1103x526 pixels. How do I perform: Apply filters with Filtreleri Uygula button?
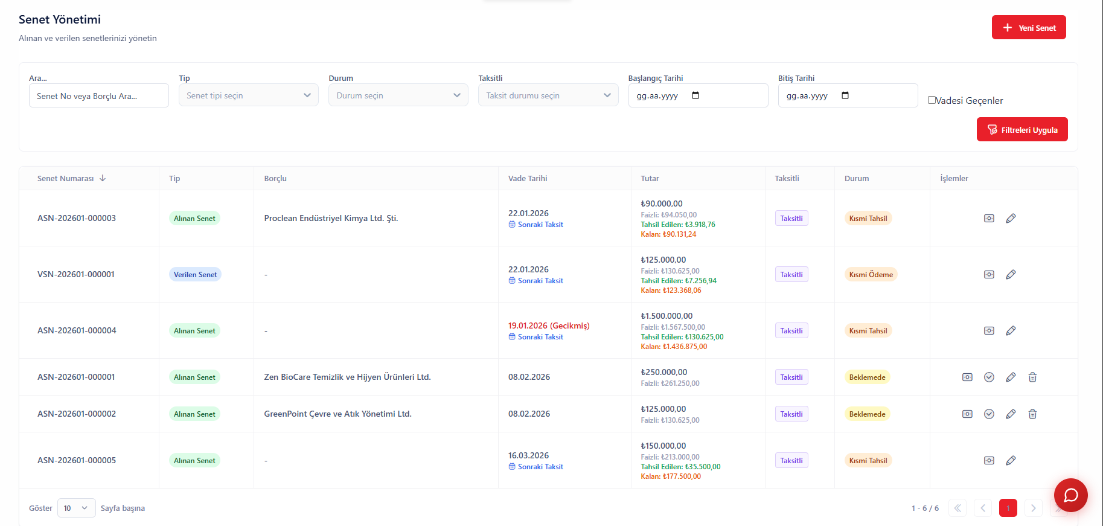point(1021,130)
